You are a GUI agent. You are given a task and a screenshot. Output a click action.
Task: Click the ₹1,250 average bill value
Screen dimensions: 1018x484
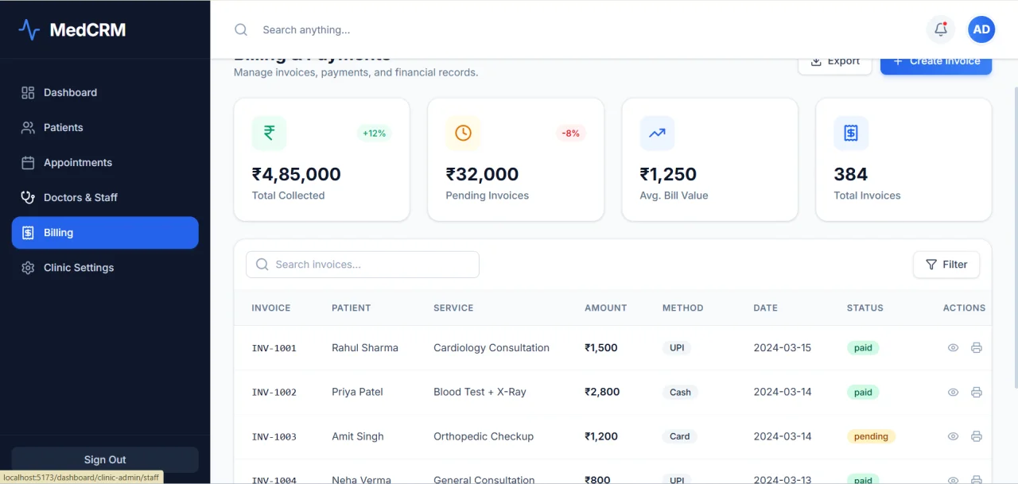pyautogui.click(x=669, y=174)
